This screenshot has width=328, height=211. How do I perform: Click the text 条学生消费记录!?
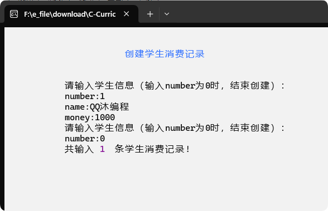(152, 149)
